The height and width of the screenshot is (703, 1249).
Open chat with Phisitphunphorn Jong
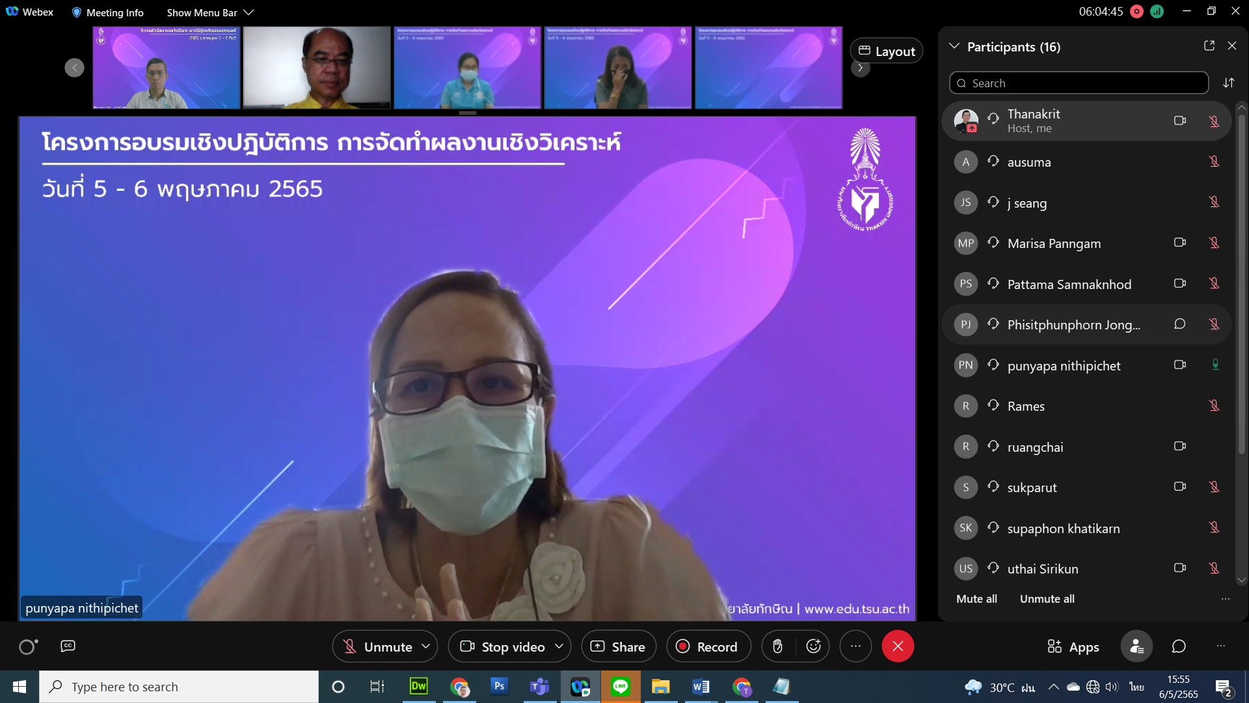click(x=1179, y=324)
